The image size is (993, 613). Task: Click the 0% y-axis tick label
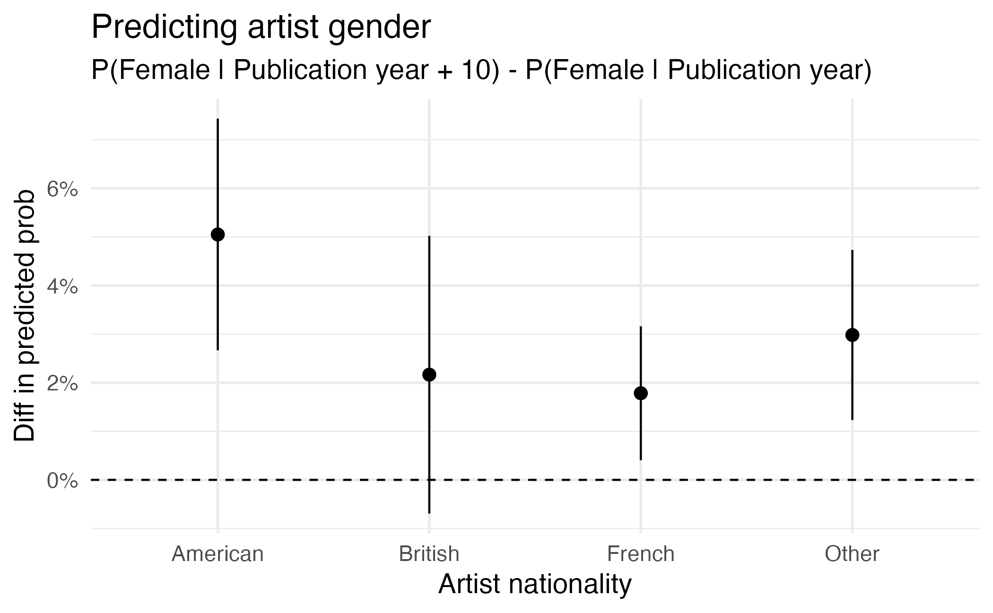coord(62,481)
